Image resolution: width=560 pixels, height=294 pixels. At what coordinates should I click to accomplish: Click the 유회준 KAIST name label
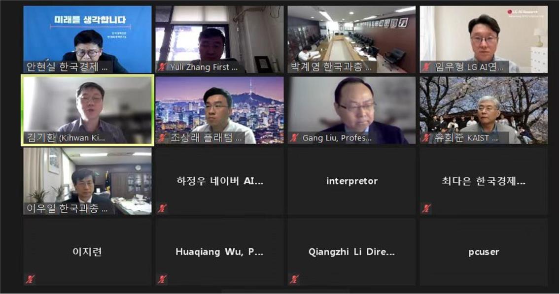pyautogui.click(x=466, y=138)
